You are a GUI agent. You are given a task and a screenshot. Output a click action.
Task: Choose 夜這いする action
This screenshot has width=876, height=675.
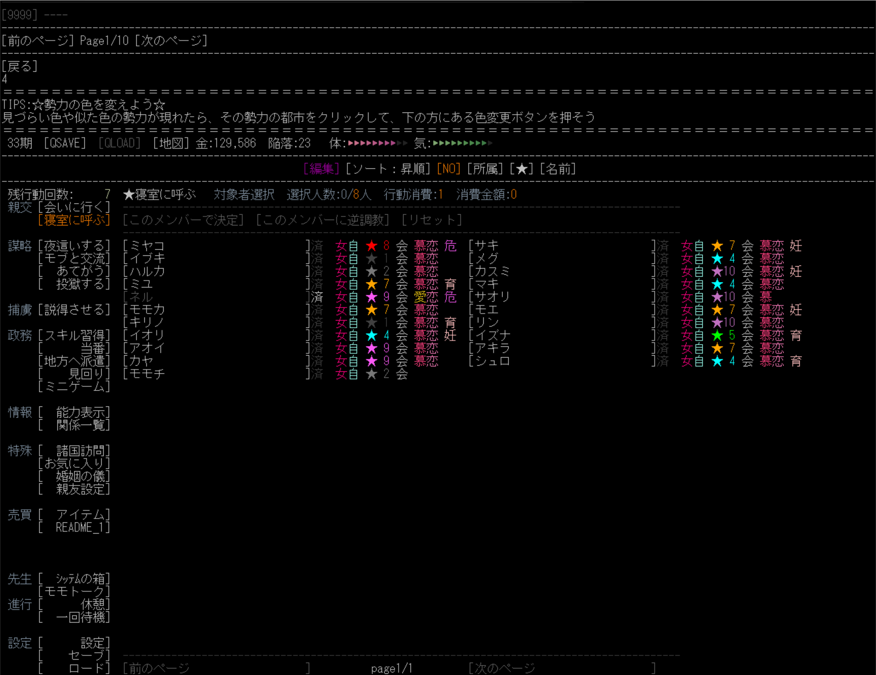coord(74,245)
